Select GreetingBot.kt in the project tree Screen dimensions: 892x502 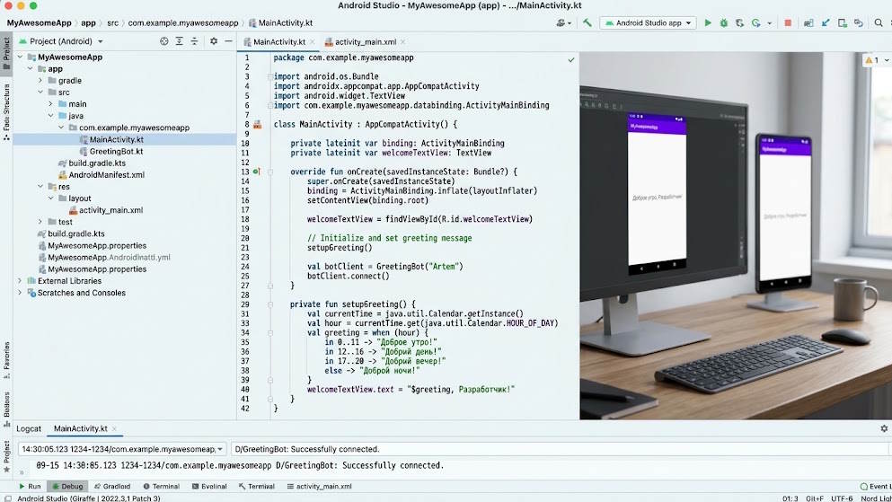(x=116, y=151)
